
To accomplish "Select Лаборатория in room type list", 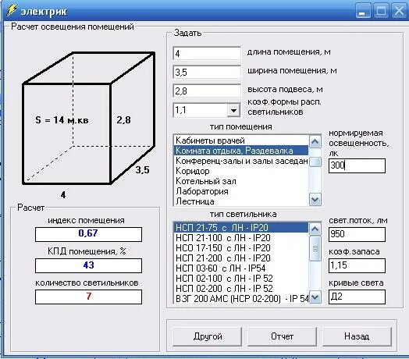I will (x=240, y=191).
